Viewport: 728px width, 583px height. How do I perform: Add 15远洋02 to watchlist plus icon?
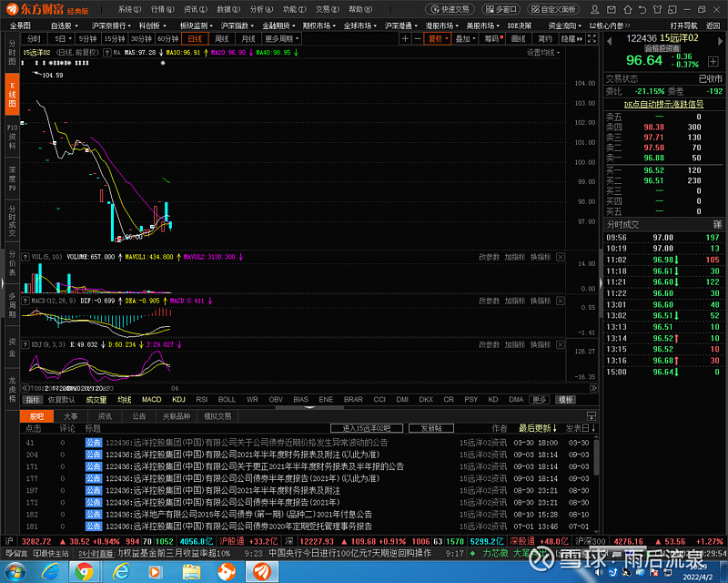713,61
